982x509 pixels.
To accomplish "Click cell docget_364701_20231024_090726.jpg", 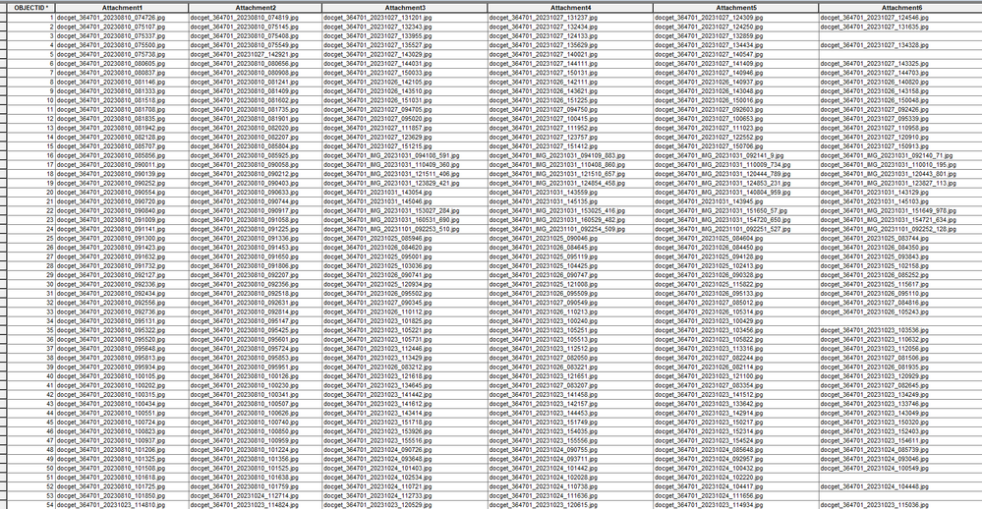I will tap(405, 450).
